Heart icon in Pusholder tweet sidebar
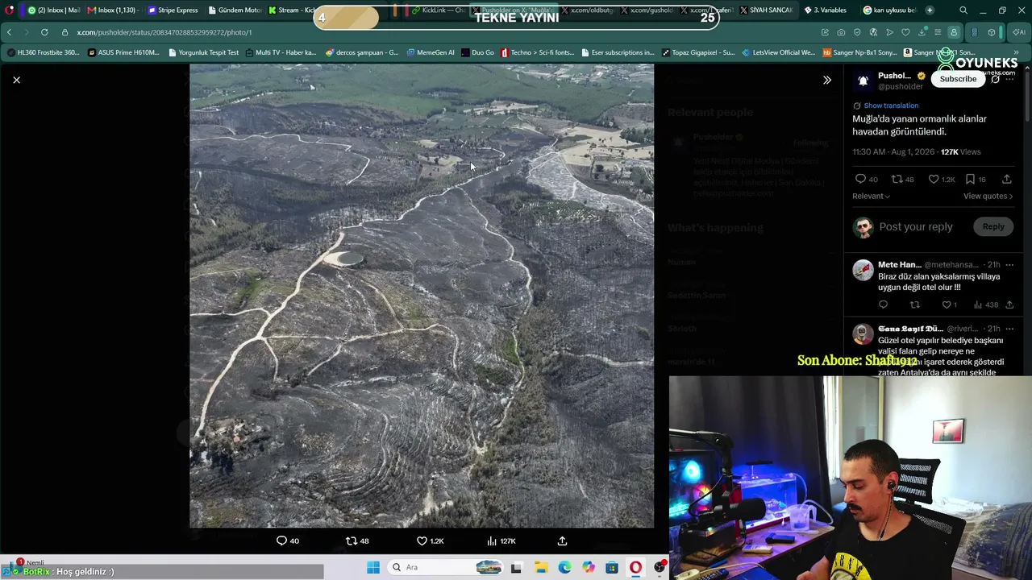This screenshot has width=1032, height=580. tap(934, 179)
